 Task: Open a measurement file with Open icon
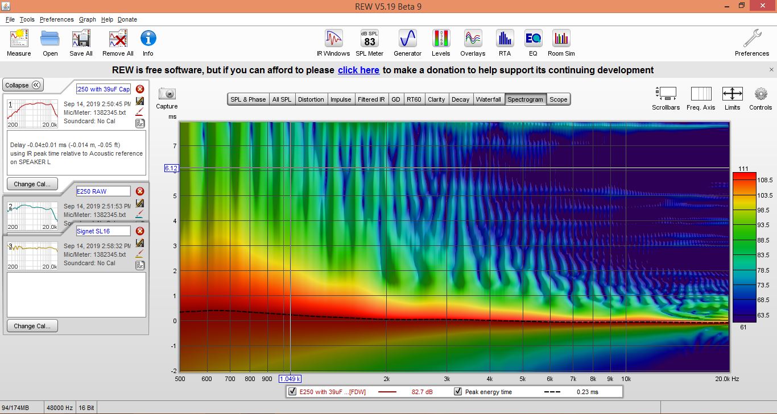click(50, 39)
